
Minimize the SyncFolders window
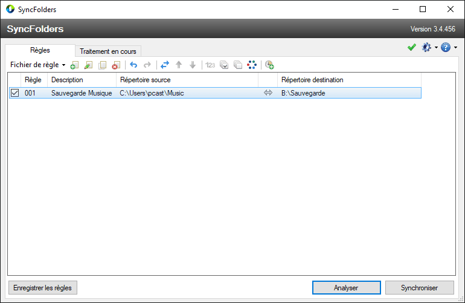396,9
